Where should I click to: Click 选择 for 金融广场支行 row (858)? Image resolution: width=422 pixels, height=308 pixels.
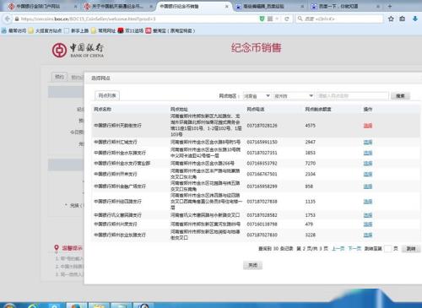368,186
